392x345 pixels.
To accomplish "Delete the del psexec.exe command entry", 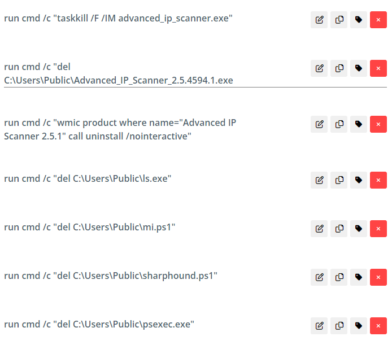I will click(x=378, y=326).
